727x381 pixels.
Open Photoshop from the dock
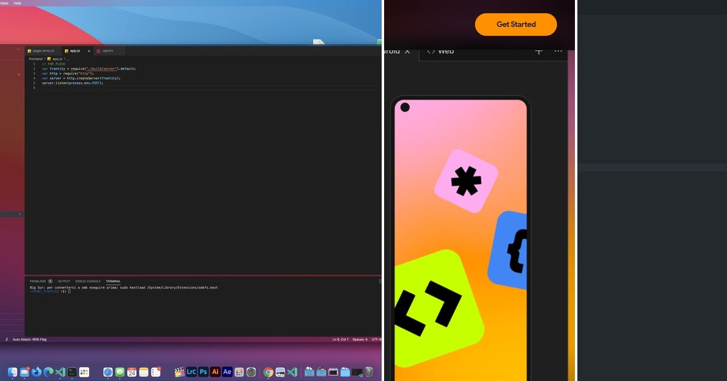pos(203,372)
